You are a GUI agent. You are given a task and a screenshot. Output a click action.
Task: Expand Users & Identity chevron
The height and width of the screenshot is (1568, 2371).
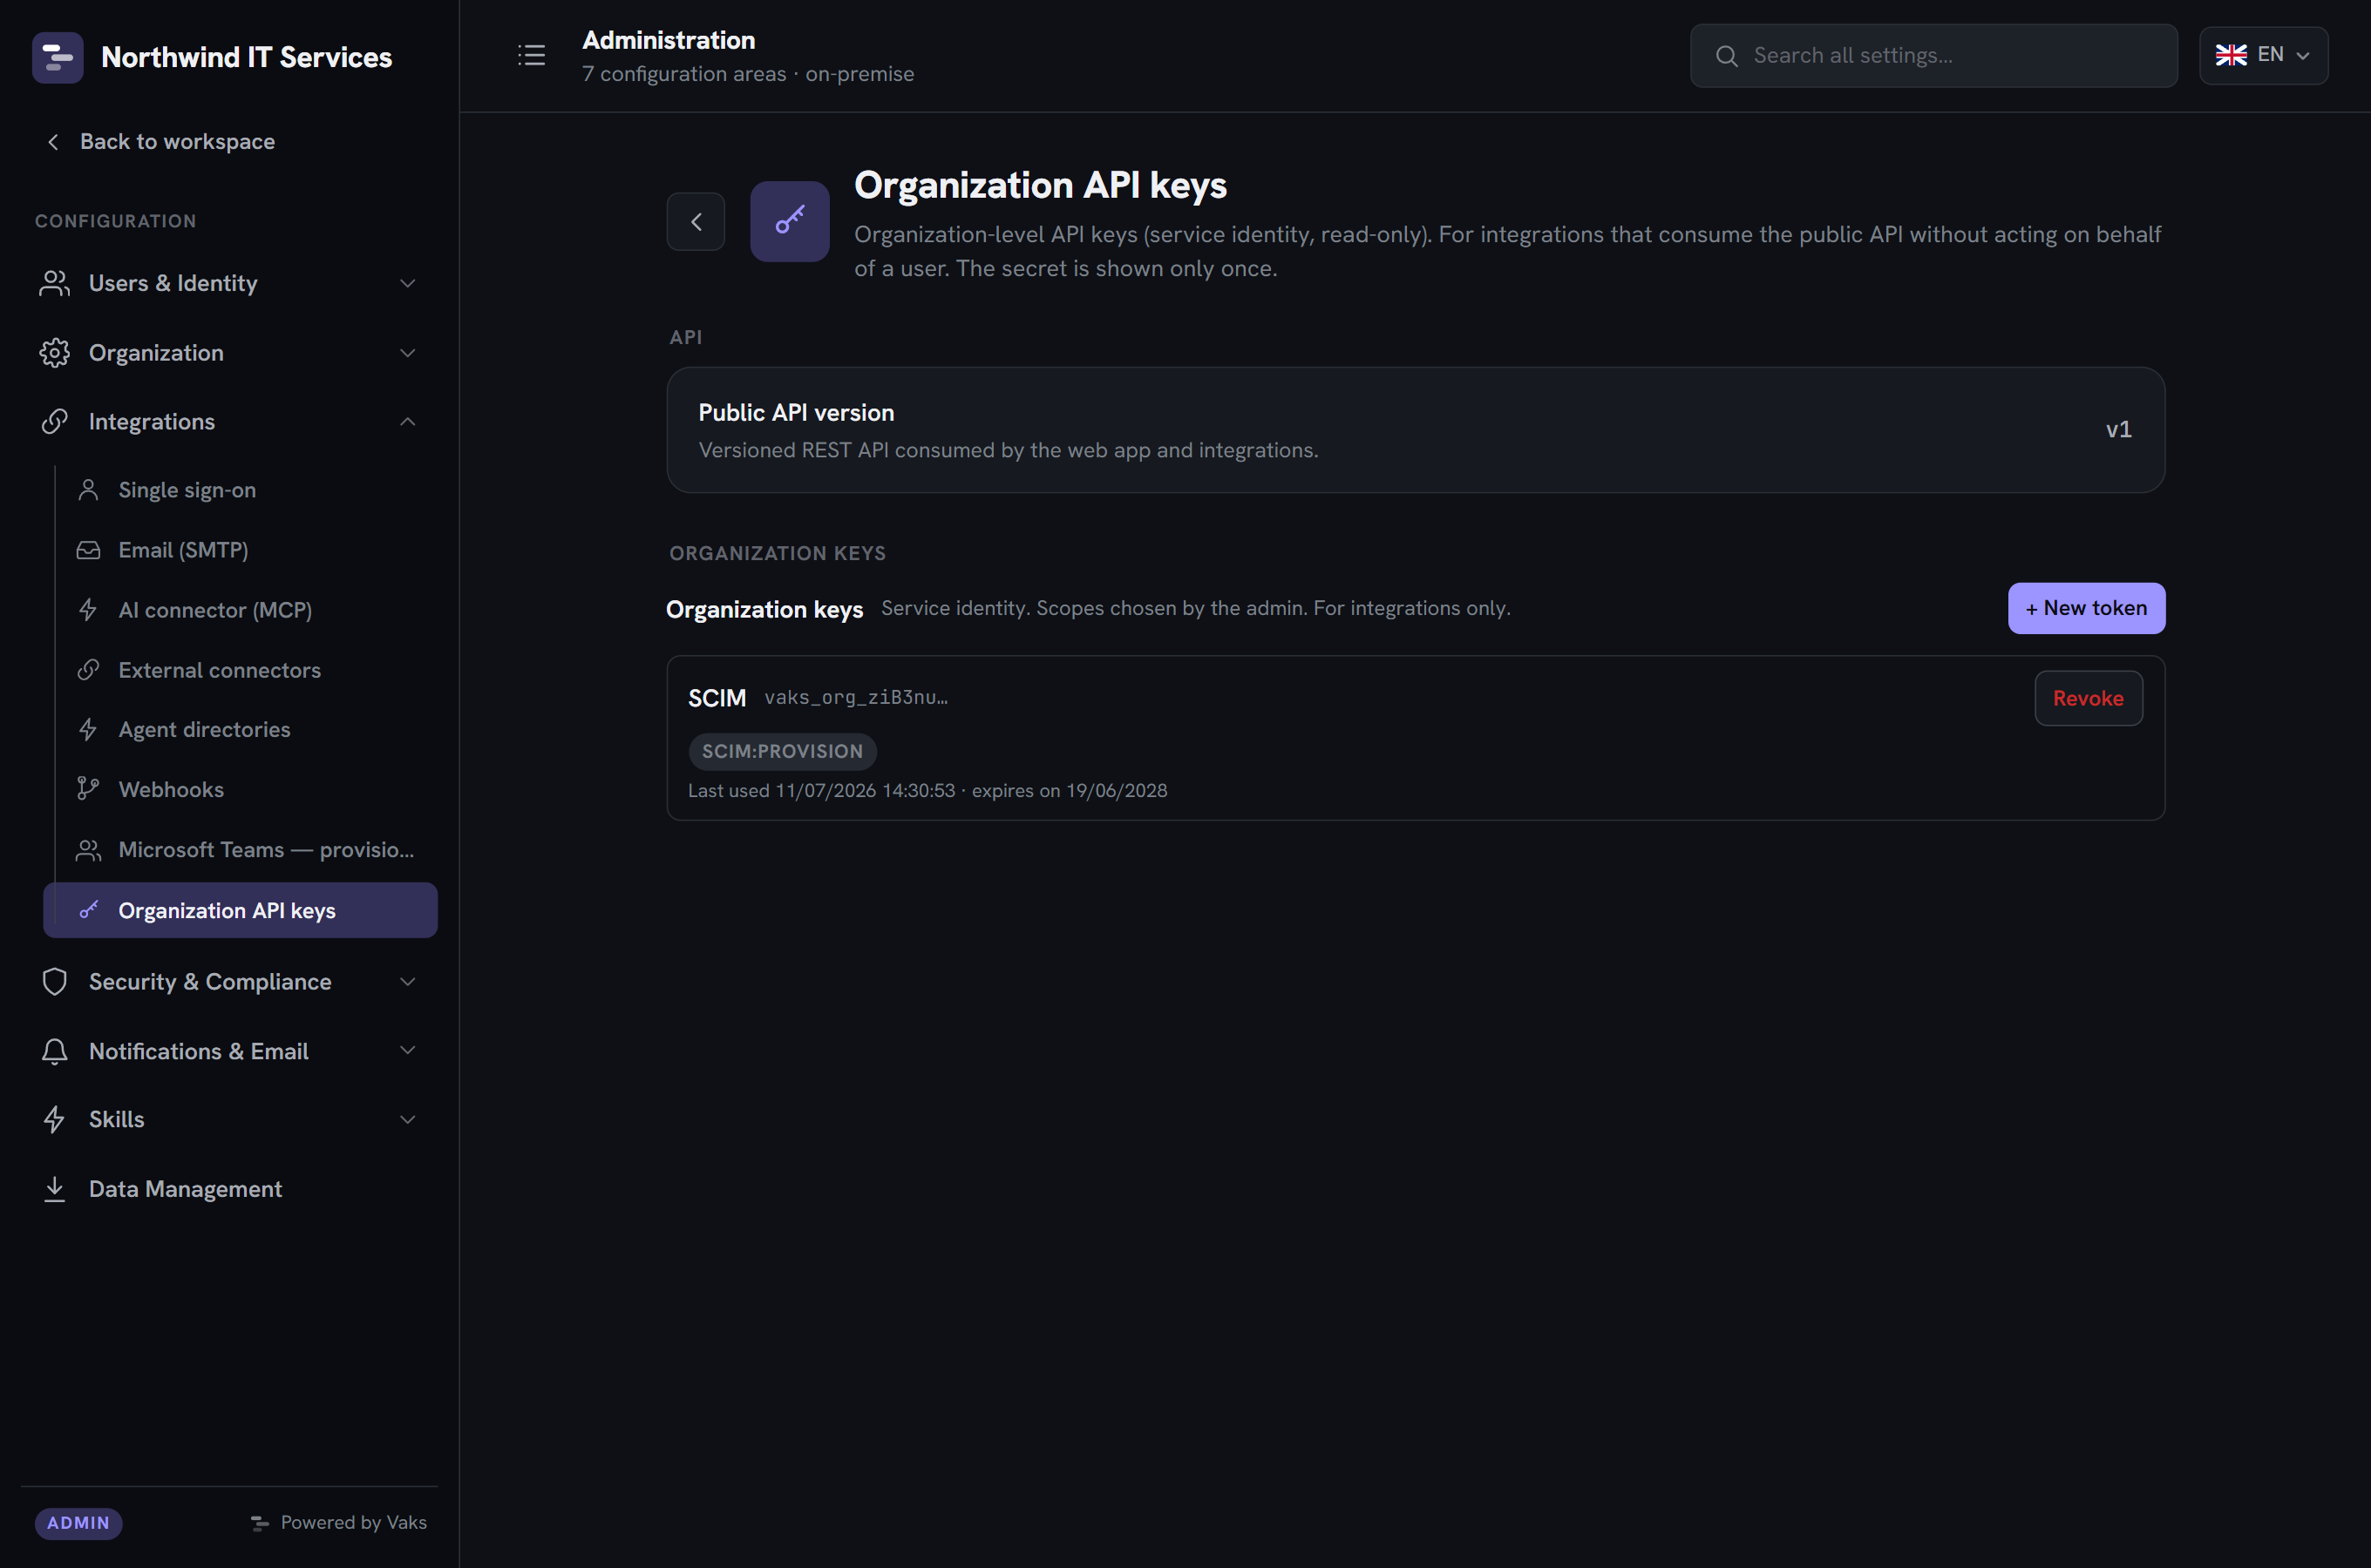click(x=407, y=283)
